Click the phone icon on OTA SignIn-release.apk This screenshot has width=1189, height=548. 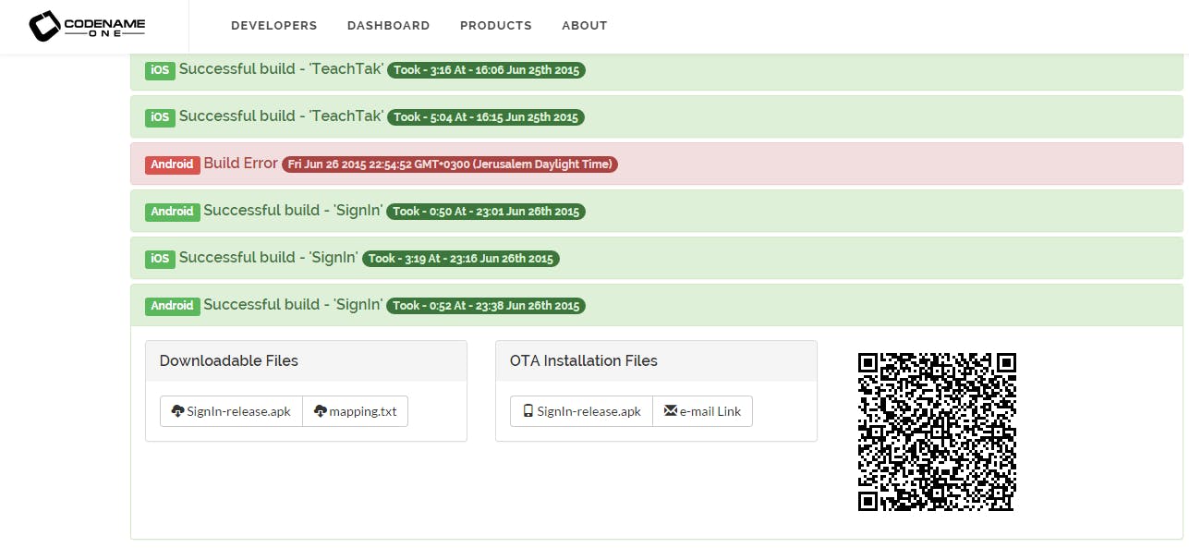528,411
